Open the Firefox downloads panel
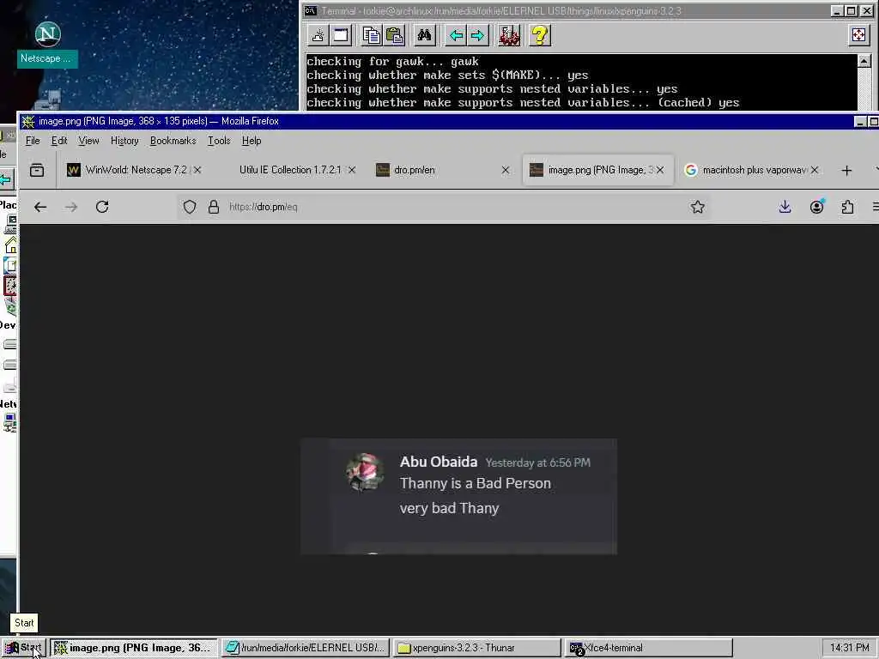Viewport: 879px width, 659px height. coord(785,208)
